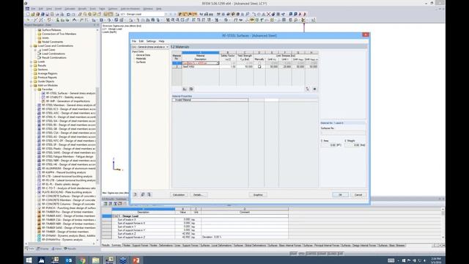The image size is (469, 264).
Task: Open RF-STABILITY stability analysis module icon
Action: coord(43,97)
